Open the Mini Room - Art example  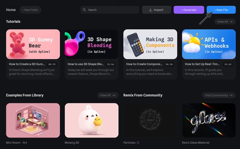[33, 120]
